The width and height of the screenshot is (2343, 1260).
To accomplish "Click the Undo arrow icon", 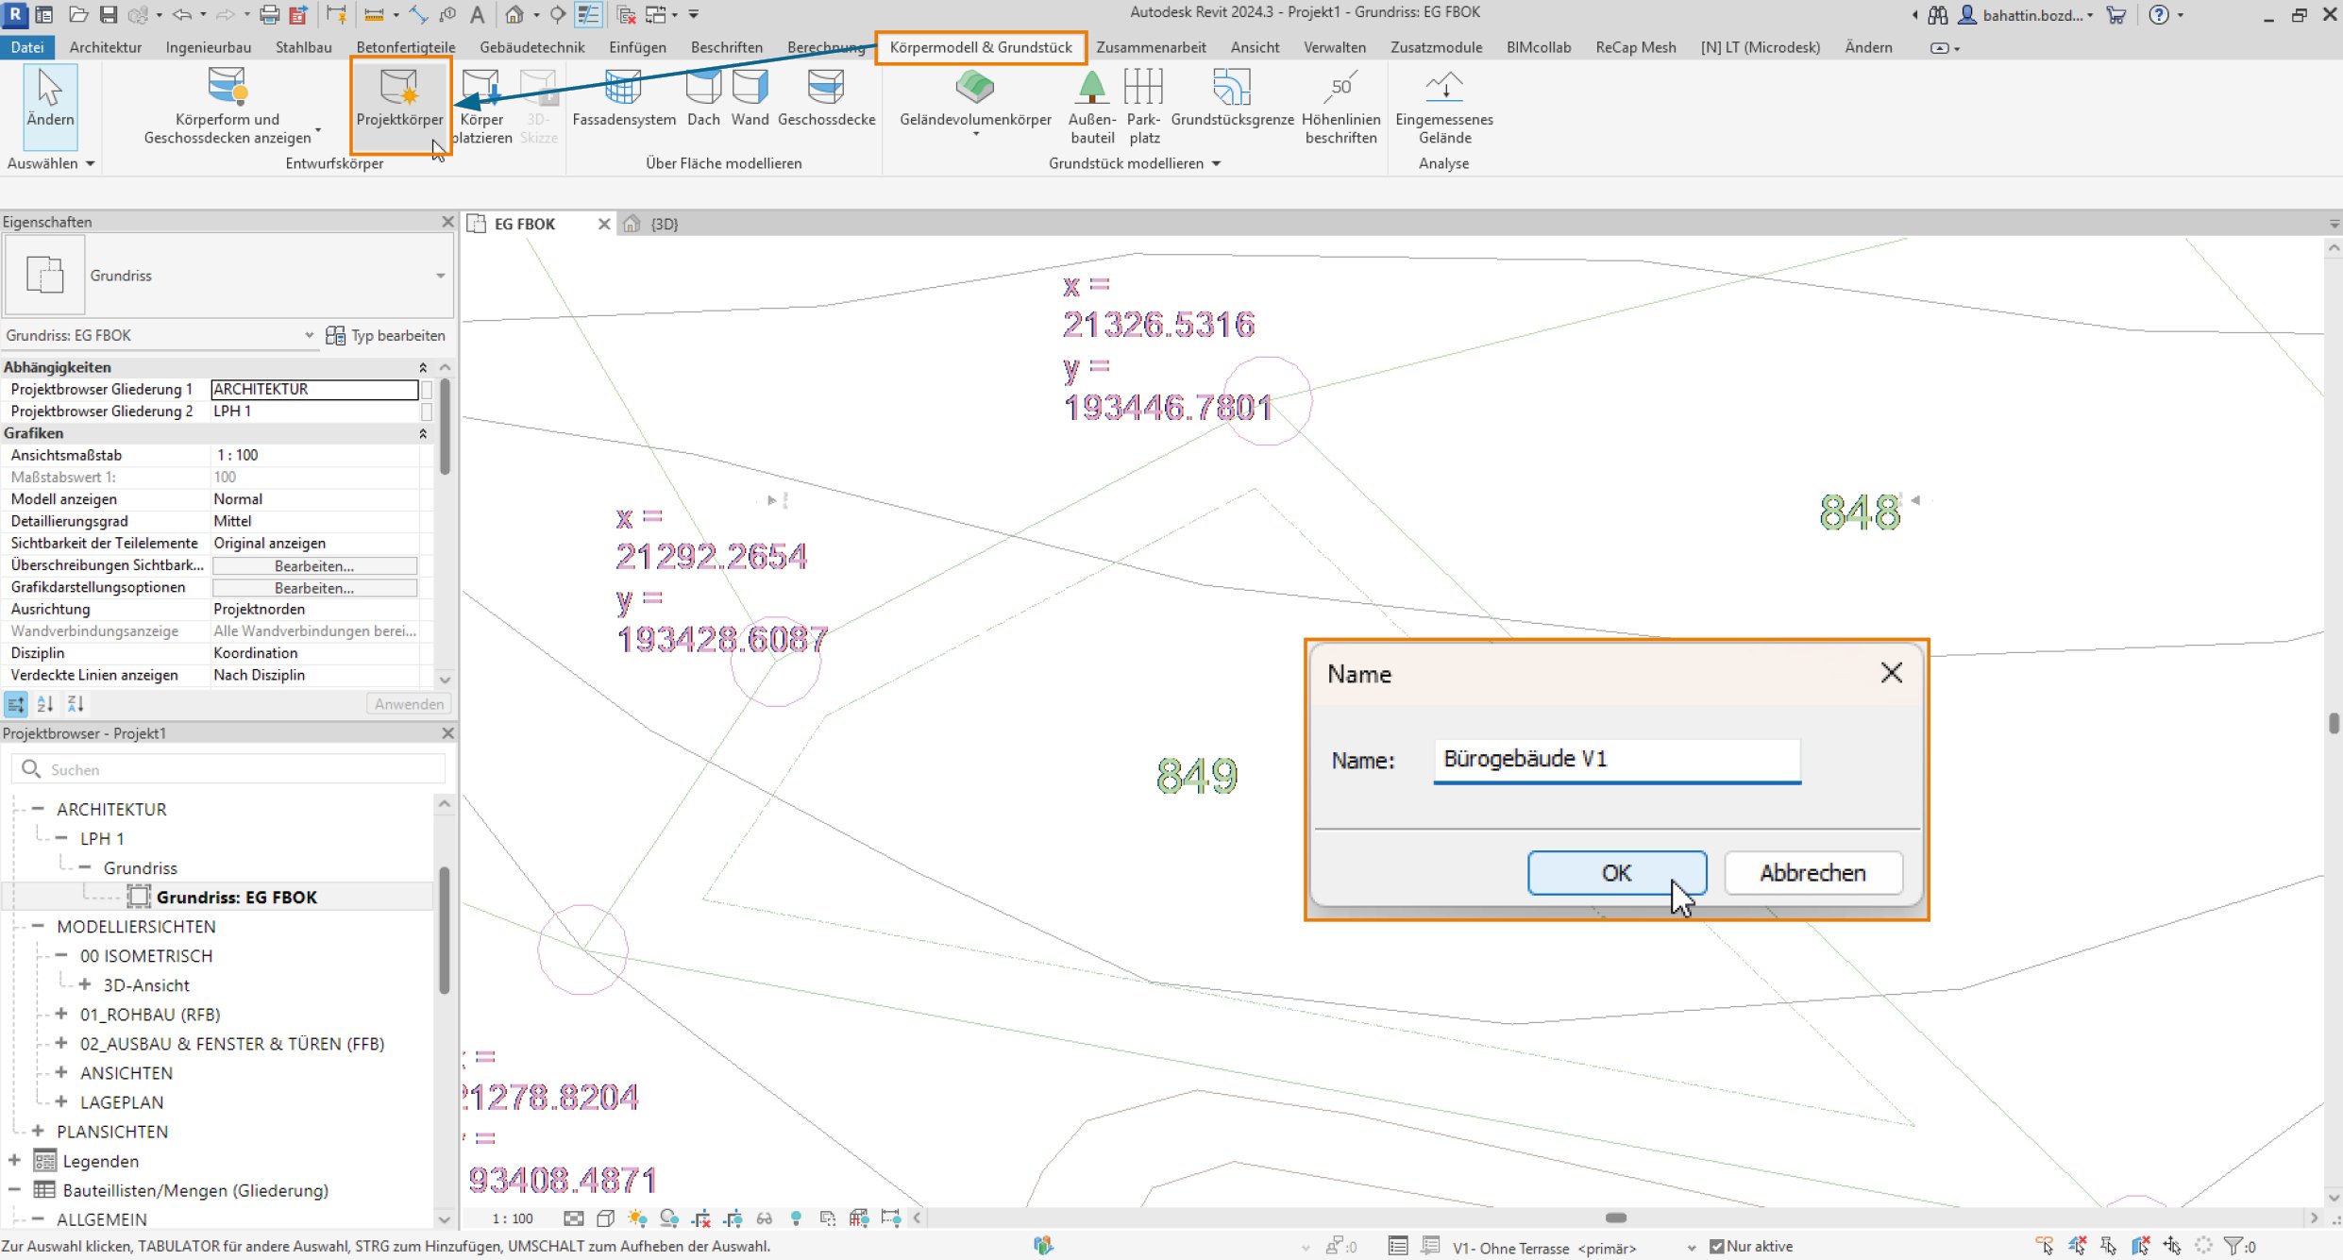I will tap(182, 14).
